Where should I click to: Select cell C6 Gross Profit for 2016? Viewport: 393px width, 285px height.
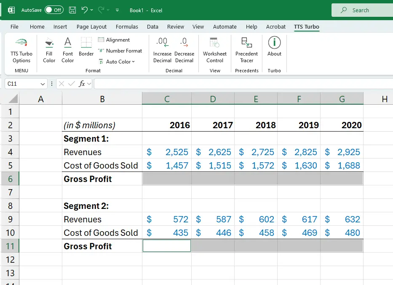pos(167,179)
